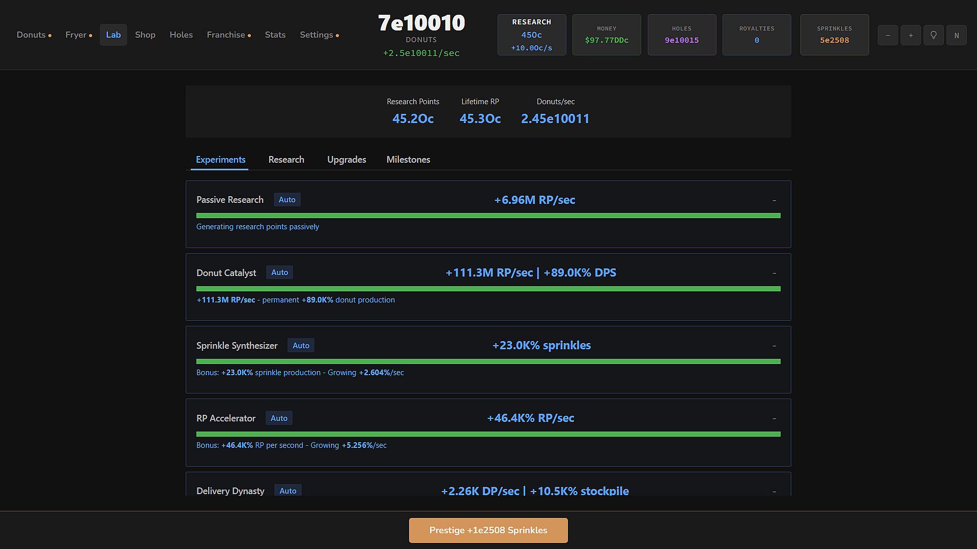
Task: Switch to the Experiments tab
Action: tap(220, 160)
